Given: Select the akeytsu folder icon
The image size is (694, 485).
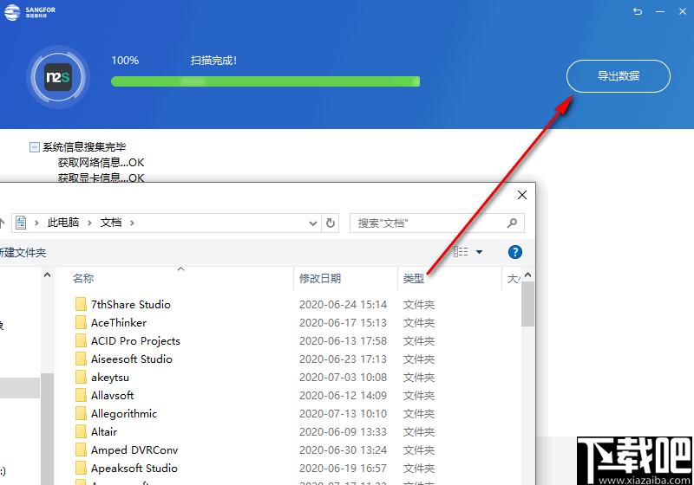Looking at the screenshot, I should coord(81,378).
